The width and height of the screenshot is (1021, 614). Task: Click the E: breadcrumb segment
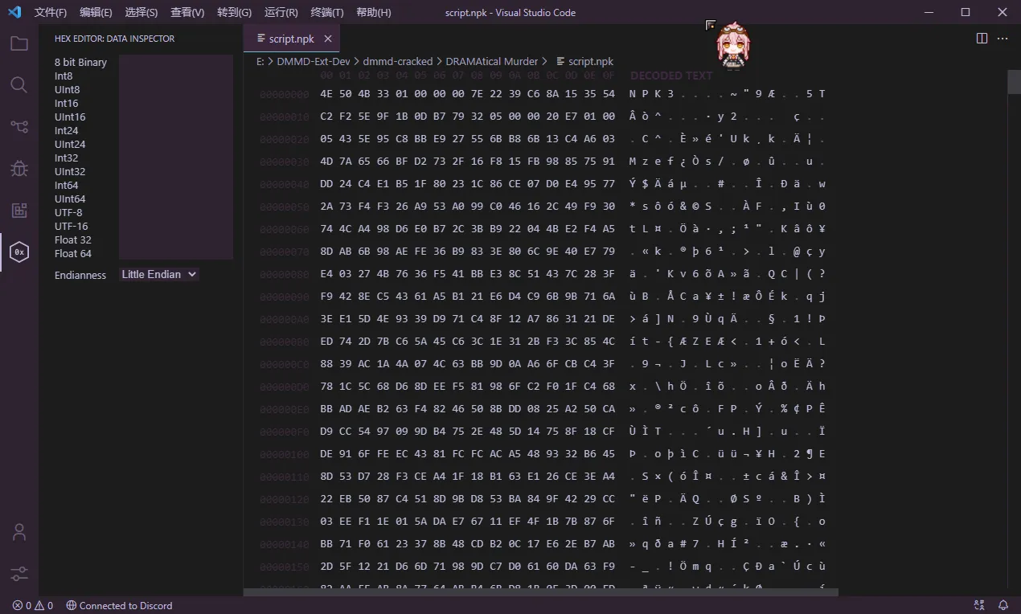click(260, 61)
